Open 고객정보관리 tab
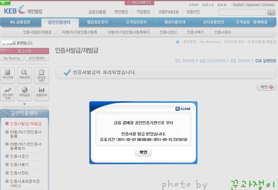 (x=136, y=22)
